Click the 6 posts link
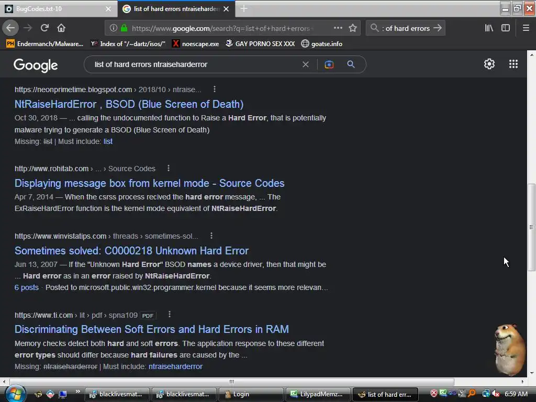Image resolution: width=536 pixels, height=402 pixels. [26, 287]
